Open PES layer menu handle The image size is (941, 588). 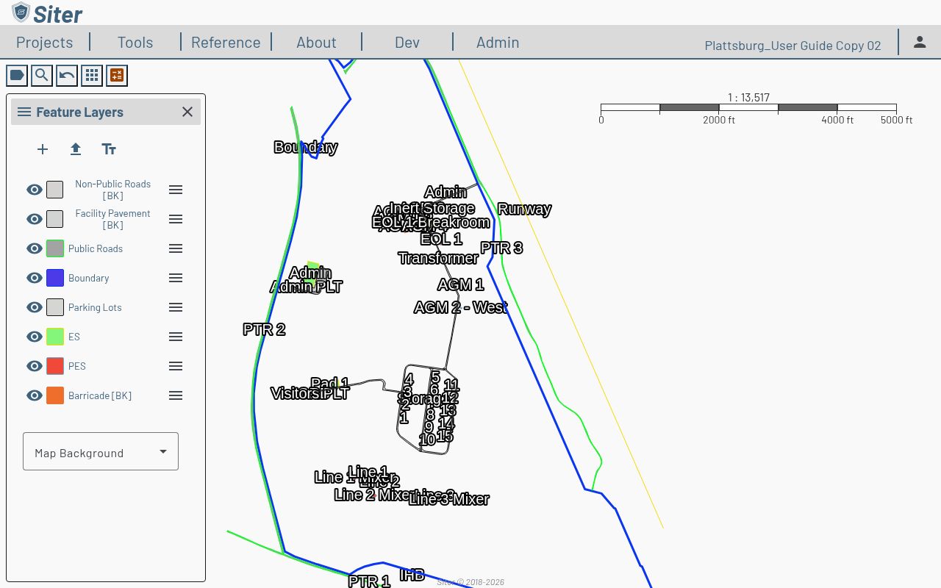pyautogui.click(x=176, y=366)
